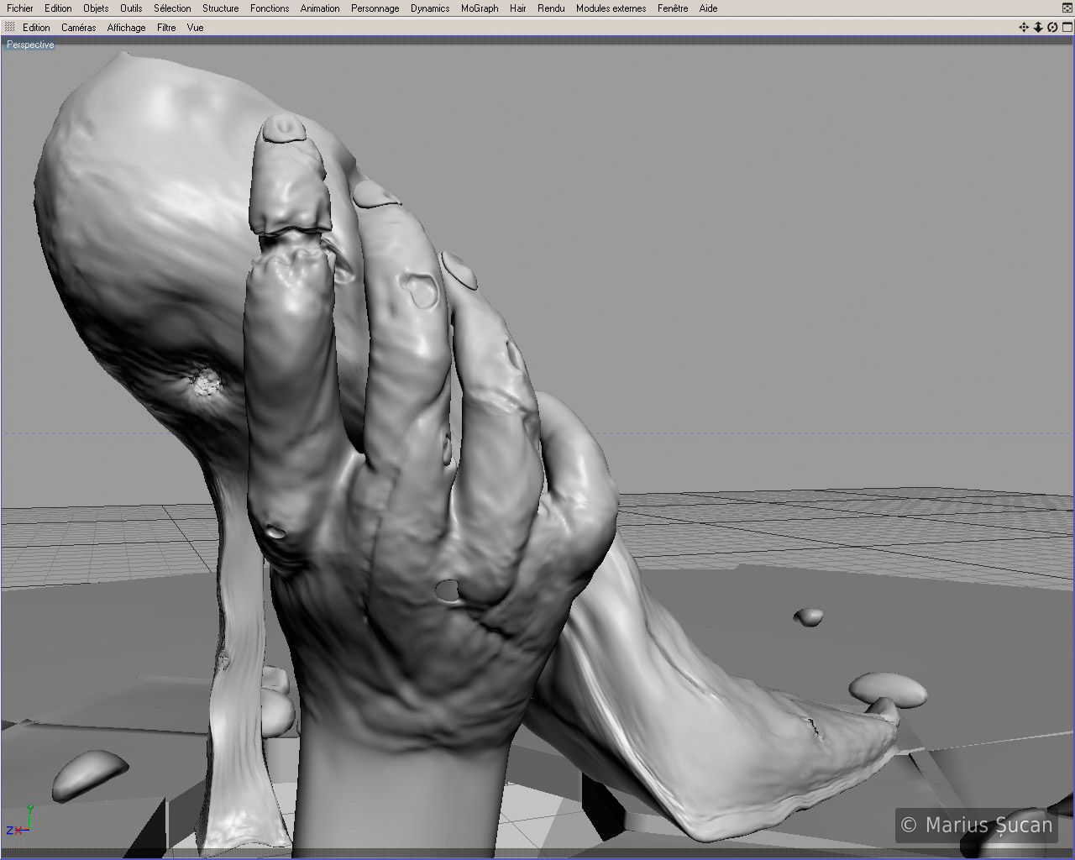
Task: Click the viewport move (pan) camera icon
Action: (x=1024, y=28)
